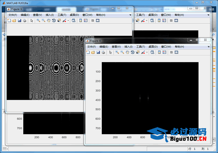
Task: Open 文件(F) menu in Figure 1
Action: (13, 15)
